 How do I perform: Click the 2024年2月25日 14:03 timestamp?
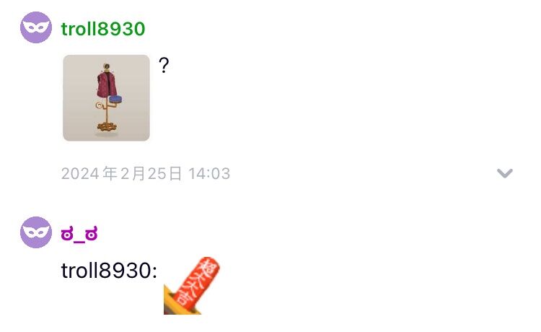click(x=146, y=174)
